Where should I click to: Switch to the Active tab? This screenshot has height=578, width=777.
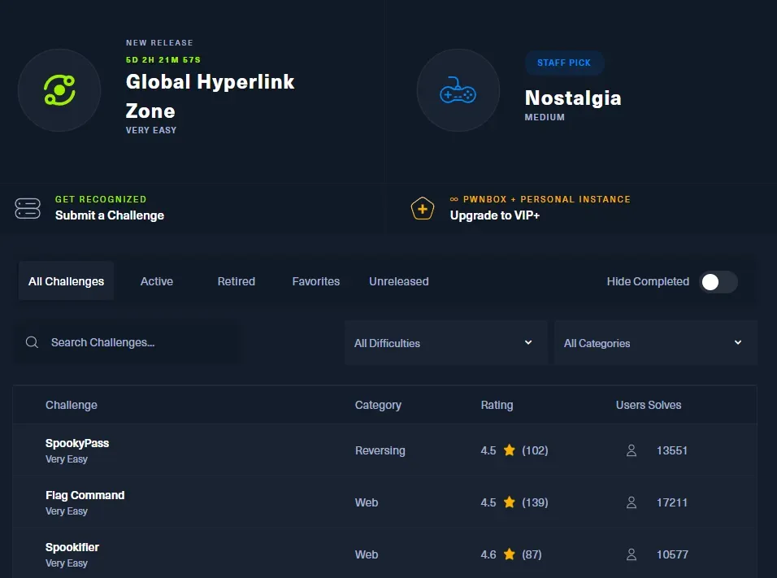[x=157, y=281]
